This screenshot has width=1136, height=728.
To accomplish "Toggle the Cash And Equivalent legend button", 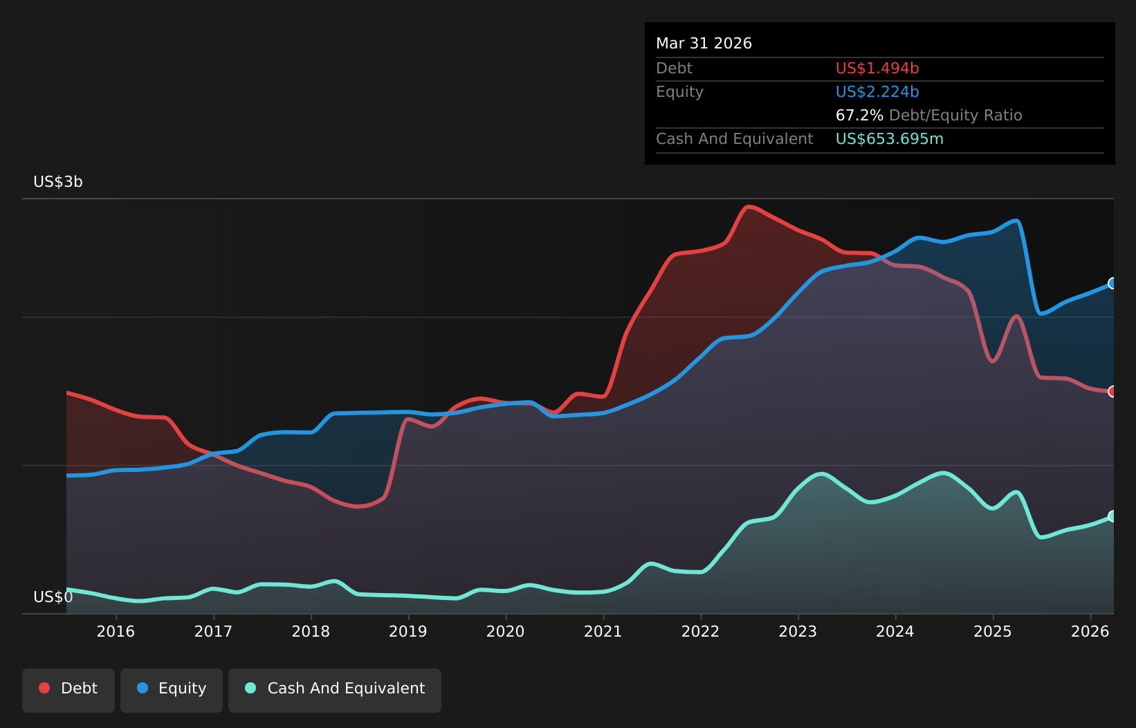I will tap(335, 690).
